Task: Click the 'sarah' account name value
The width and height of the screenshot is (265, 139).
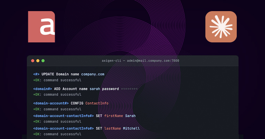Action: pyautogui.click(x=95, y=89)
